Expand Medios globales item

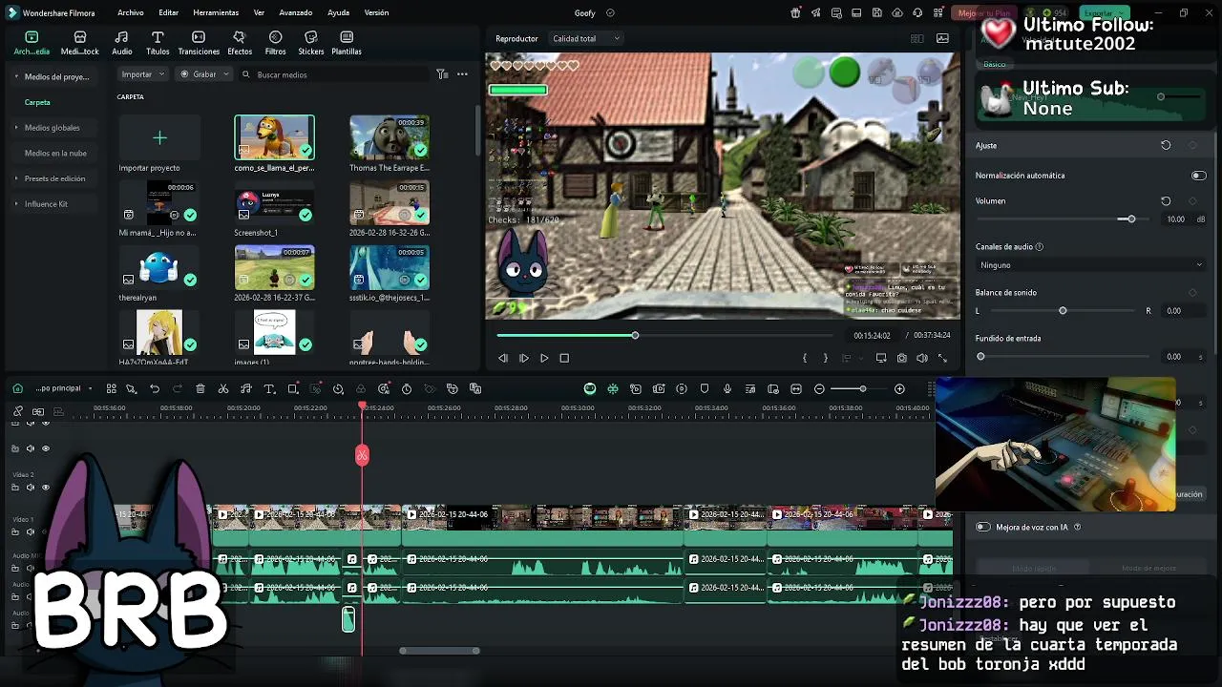click(15, 128)
